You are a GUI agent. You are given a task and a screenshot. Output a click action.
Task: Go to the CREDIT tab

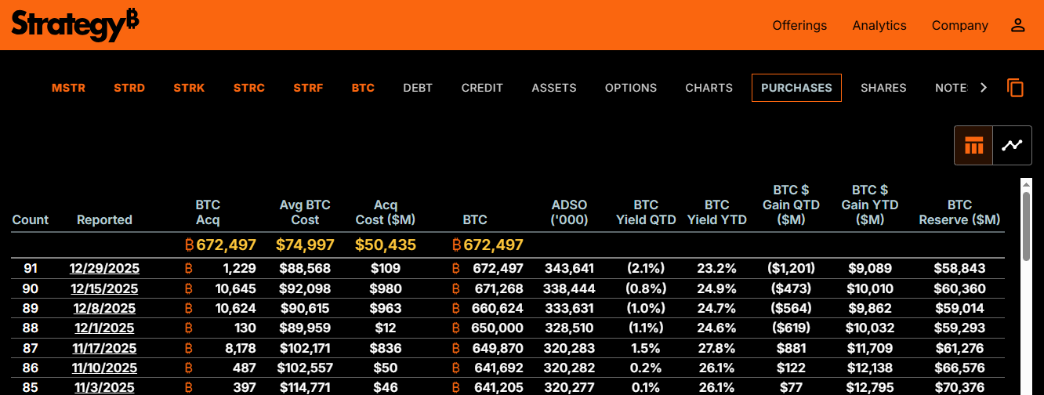(x=482, y=88)
